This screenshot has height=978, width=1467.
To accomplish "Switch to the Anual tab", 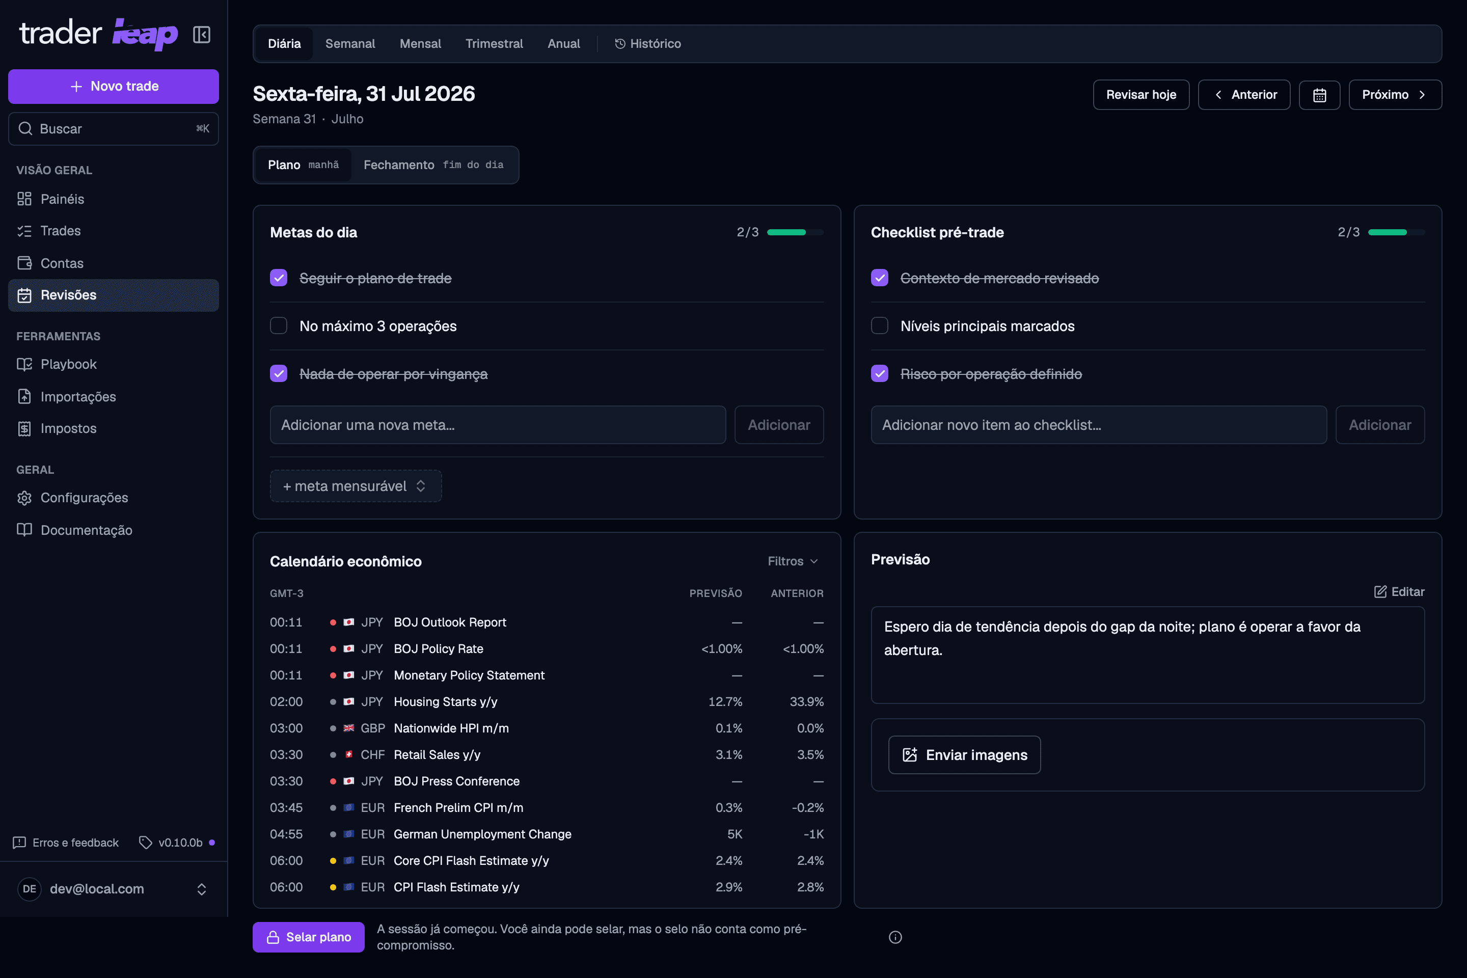I will pos(564,44).
